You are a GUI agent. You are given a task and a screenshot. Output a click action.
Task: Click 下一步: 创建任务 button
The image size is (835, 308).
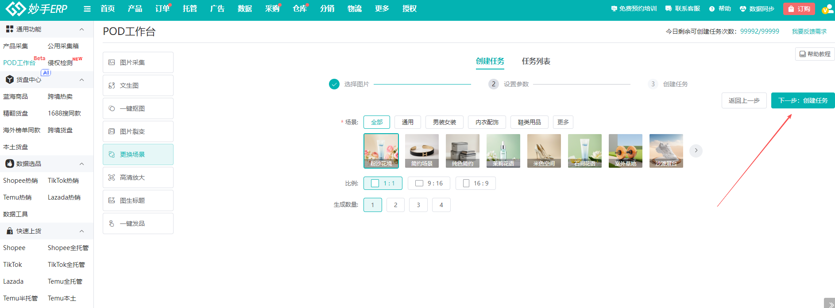802,100
